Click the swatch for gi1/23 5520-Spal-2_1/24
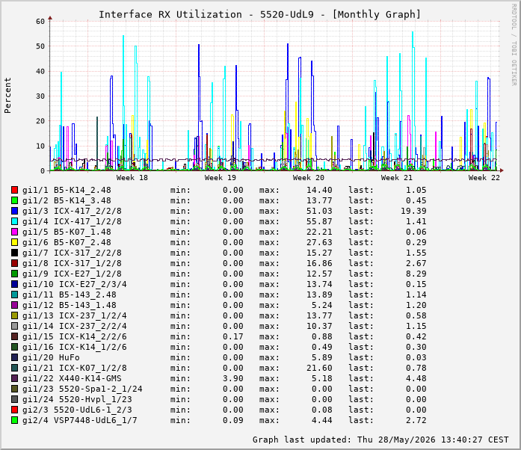This screenshot has height=450, width=521. [x=14, y=389]
